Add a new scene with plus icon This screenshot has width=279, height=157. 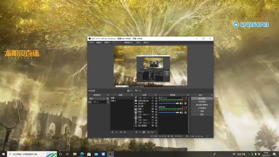pyautogui.click(x=112, y=132)
